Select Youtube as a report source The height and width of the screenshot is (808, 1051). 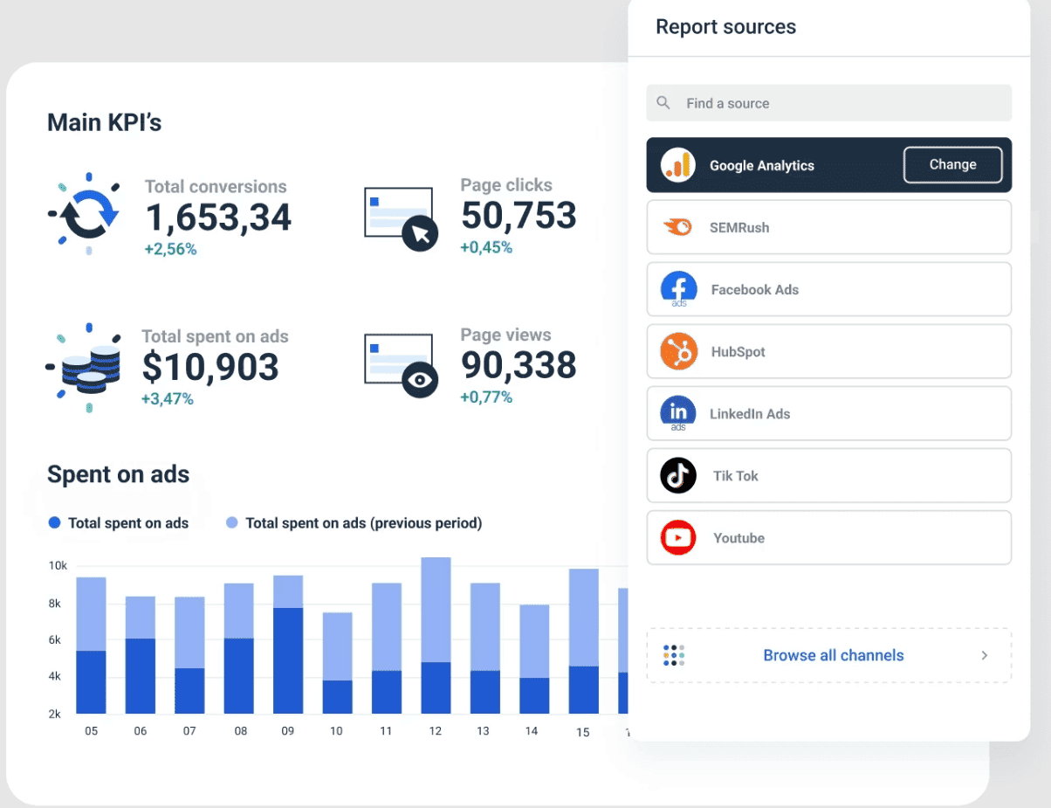pos(828,537)
